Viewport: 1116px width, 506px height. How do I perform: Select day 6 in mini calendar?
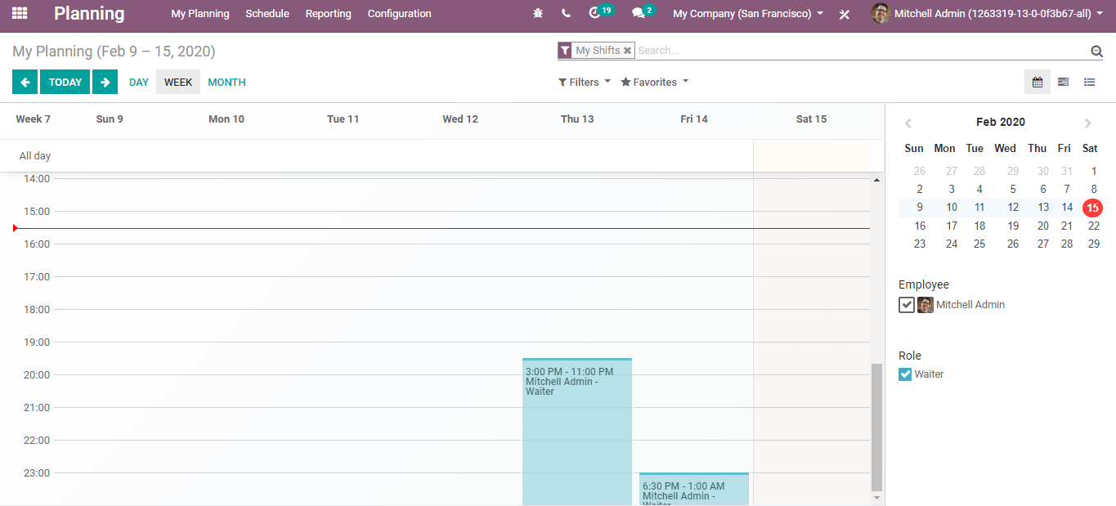pyautogui.click(x=1043, y=189)
